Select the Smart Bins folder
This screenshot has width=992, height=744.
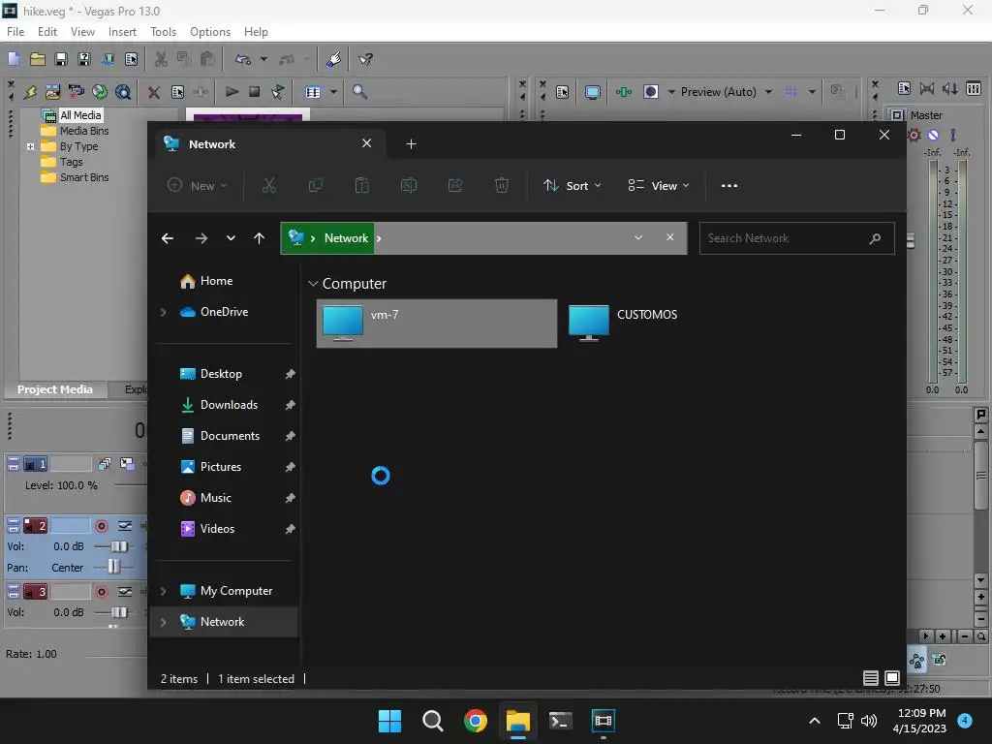click(x=84, y=178)
